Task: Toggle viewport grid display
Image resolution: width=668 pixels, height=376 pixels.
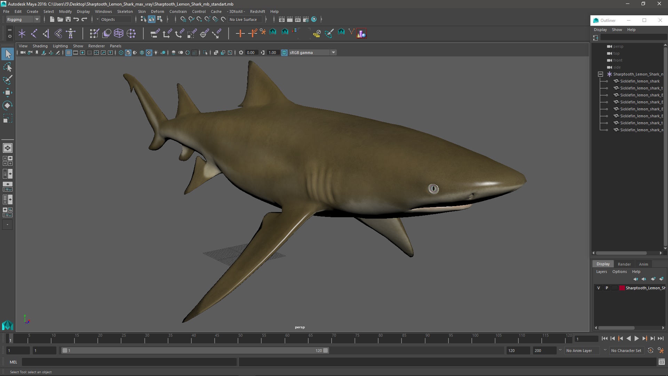Action: point(69,53)
